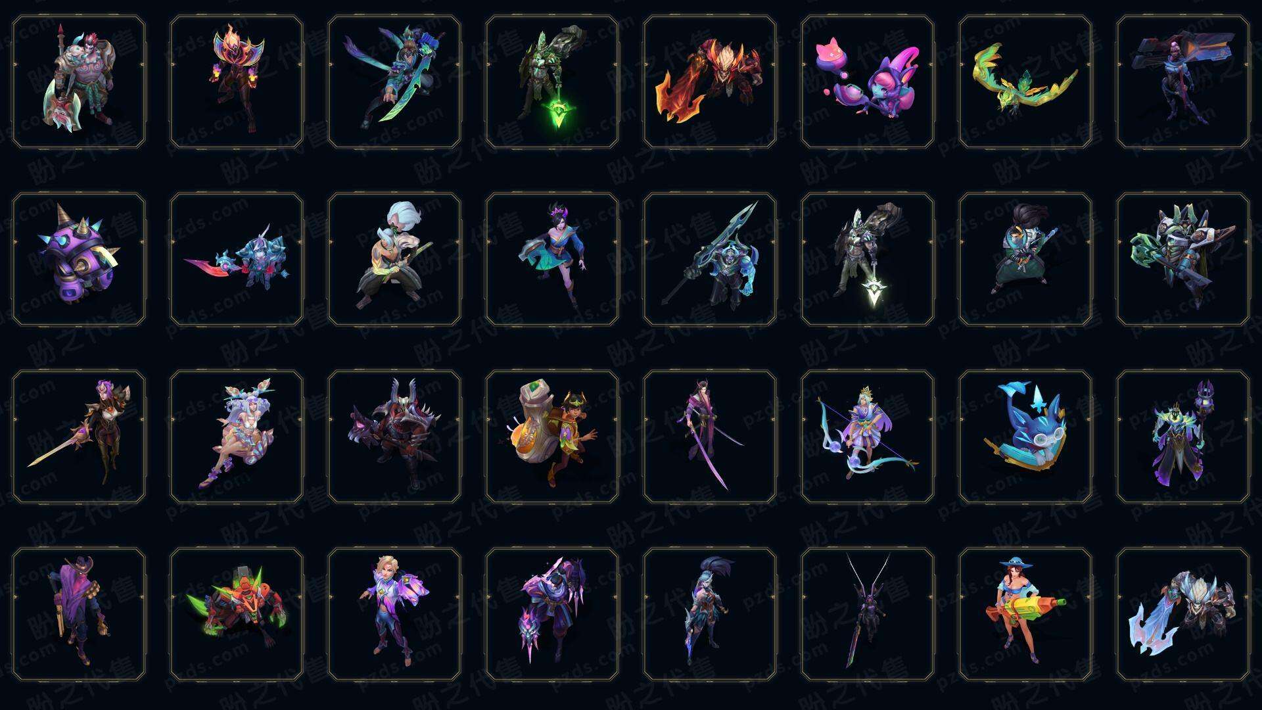The image size is (1262, 710).
Task: Open the blonde woman in purple crystal armor
Action: pos(394,614)
